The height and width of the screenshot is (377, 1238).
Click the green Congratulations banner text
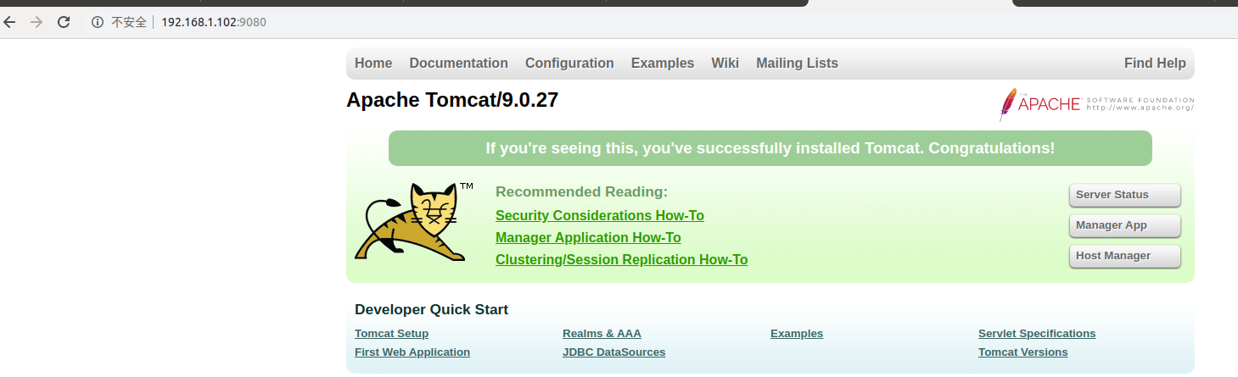click(770, 148)
